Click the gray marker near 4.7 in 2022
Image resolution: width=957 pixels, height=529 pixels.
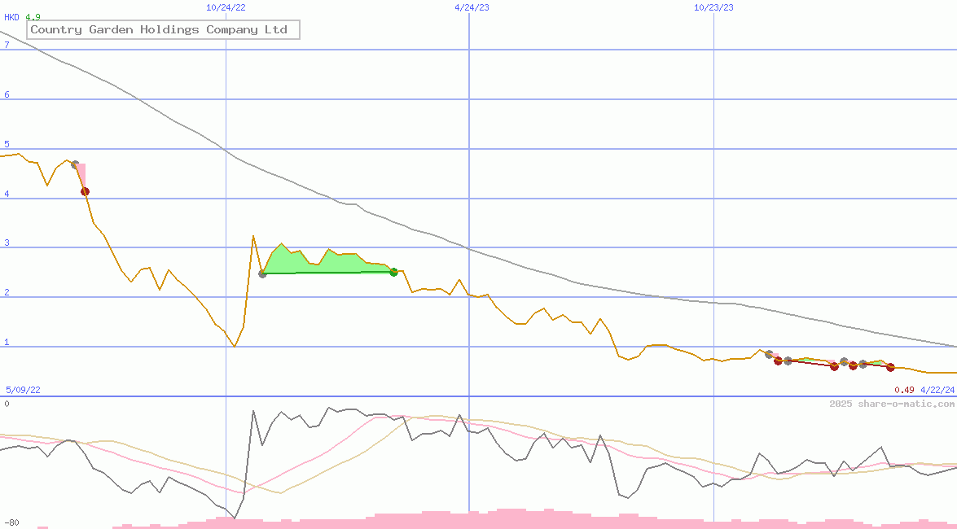coord(75,164)
